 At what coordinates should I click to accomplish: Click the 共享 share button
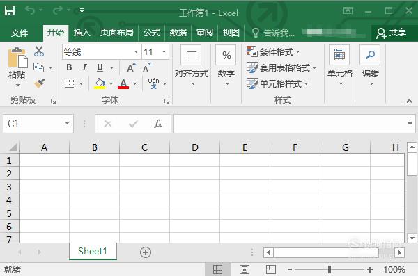(391, 33)
